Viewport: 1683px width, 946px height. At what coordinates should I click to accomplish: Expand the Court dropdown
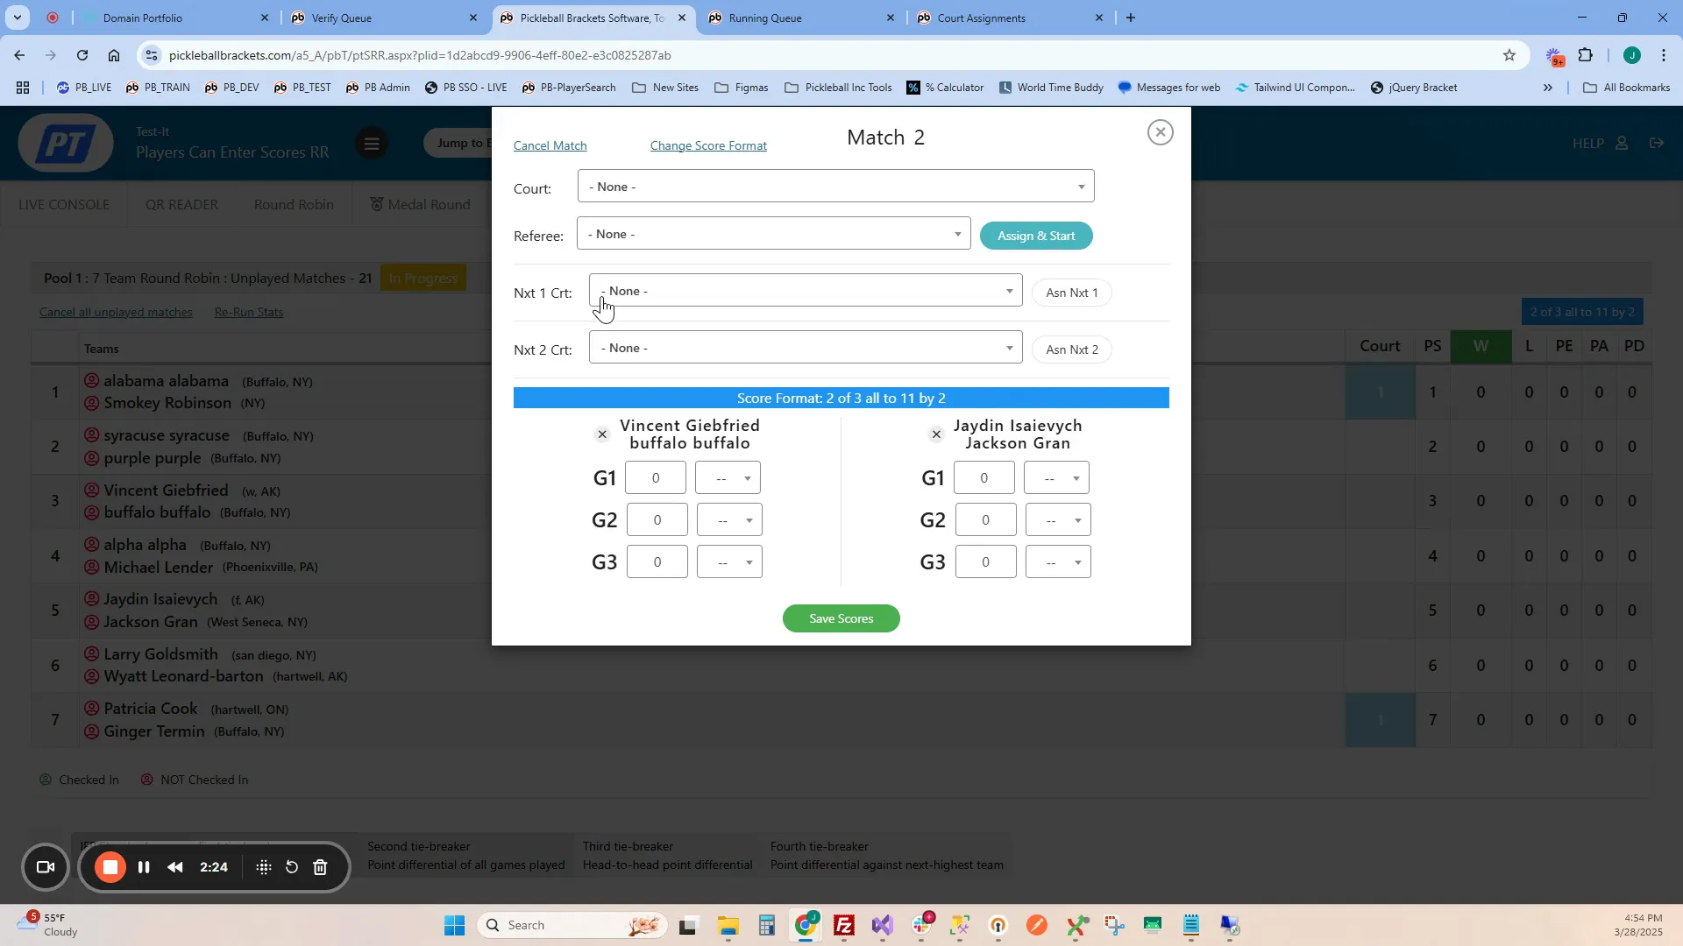835,187
